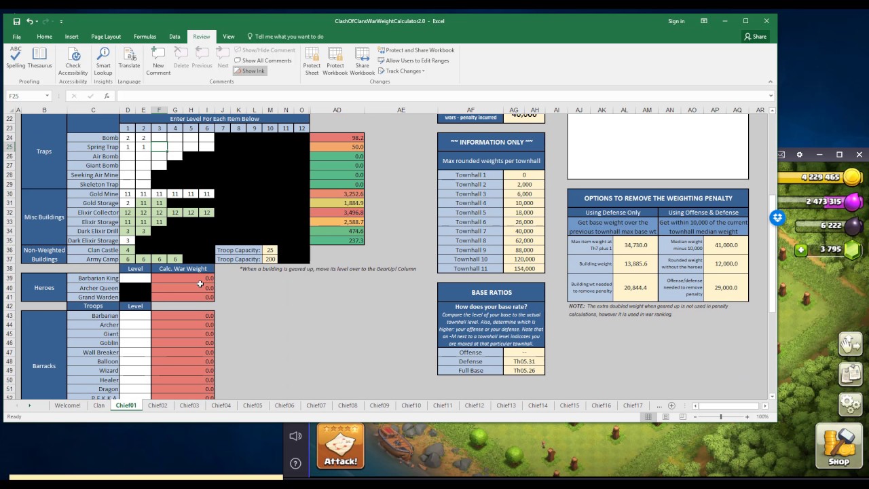Click Check Accessibility icon

[73, 61]
